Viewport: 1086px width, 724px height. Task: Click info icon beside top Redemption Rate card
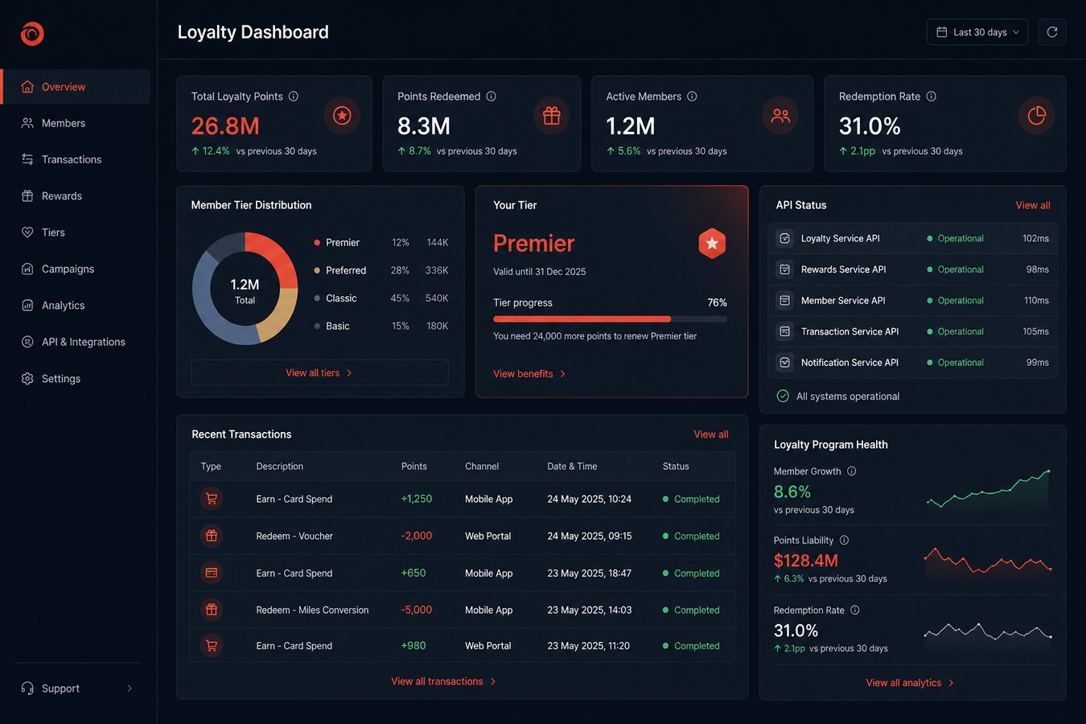tap(931, 97)
